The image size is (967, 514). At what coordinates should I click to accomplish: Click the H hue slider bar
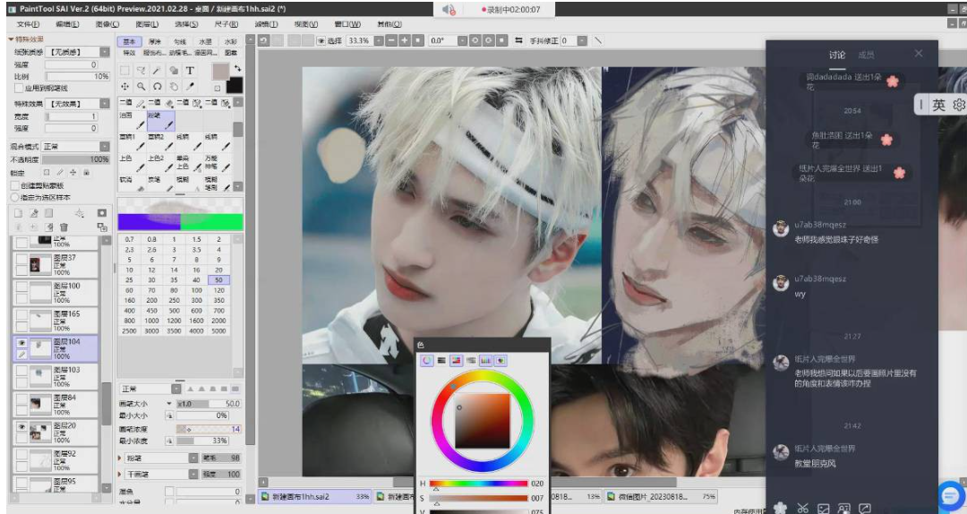point(481,484)
